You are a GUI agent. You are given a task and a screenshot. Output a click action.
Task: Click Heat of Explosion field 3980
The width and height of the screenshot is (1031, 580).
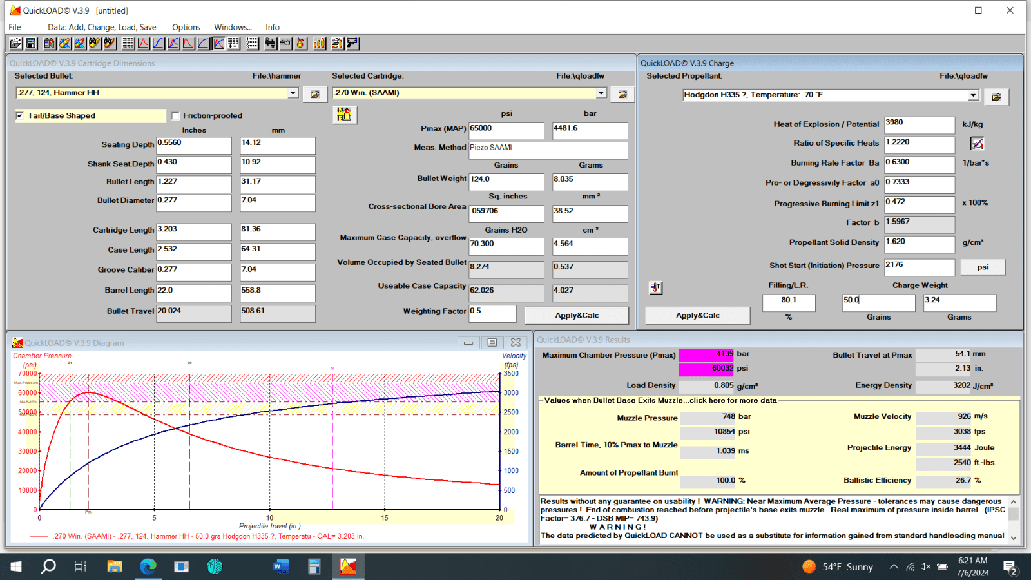(920, 125)
